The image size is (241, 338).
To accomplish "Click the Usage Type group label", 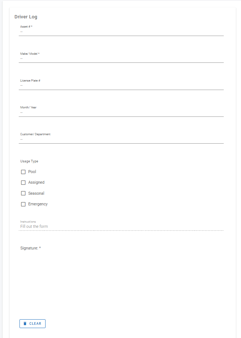I will (29, 161).
